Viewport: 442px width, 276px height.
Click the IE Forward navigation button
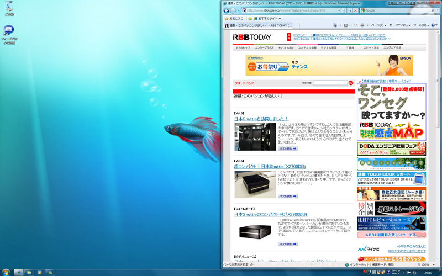233,10
